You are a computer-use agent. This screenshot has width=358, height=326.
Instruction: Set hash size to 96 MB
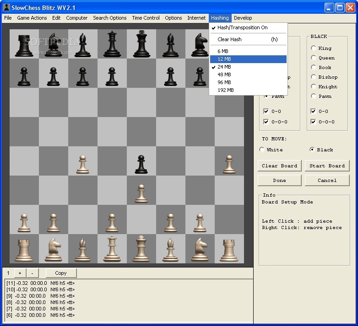248,82
